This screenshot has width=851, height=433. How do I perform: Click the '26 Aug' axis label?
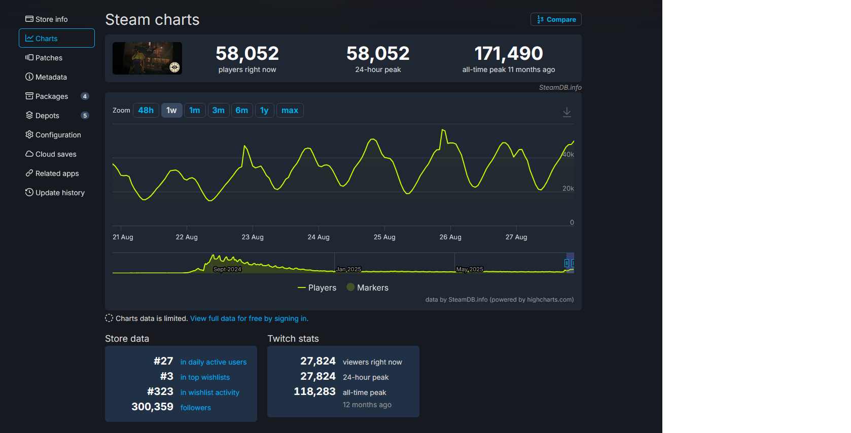coord(450,237)
